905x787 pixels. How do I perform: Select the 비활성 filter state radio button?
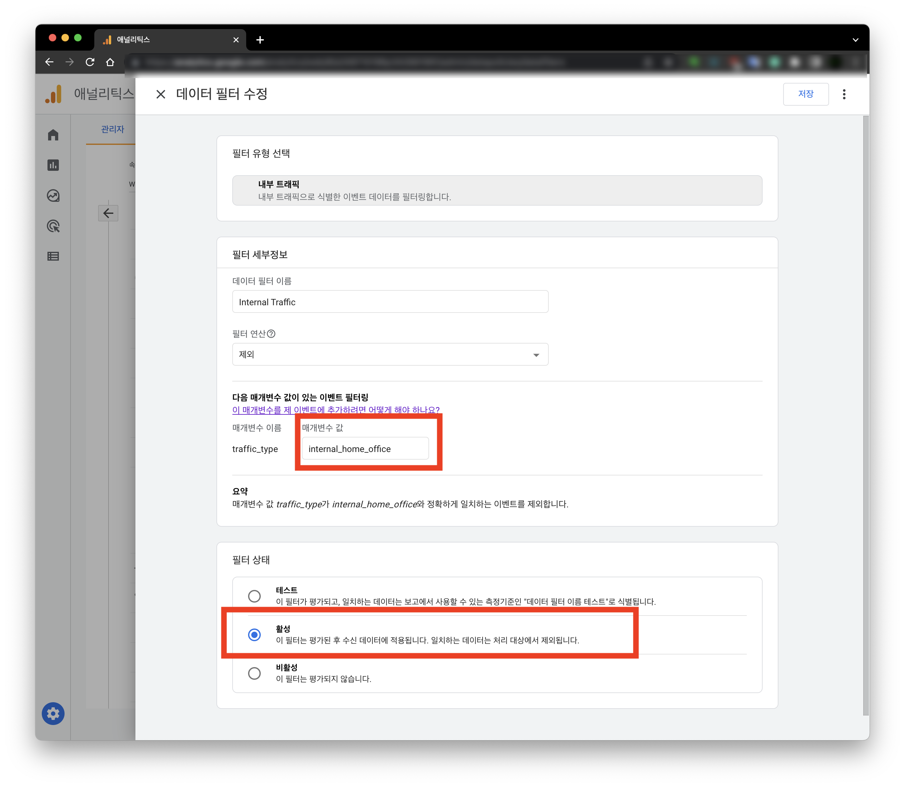[x=254, y=673]
